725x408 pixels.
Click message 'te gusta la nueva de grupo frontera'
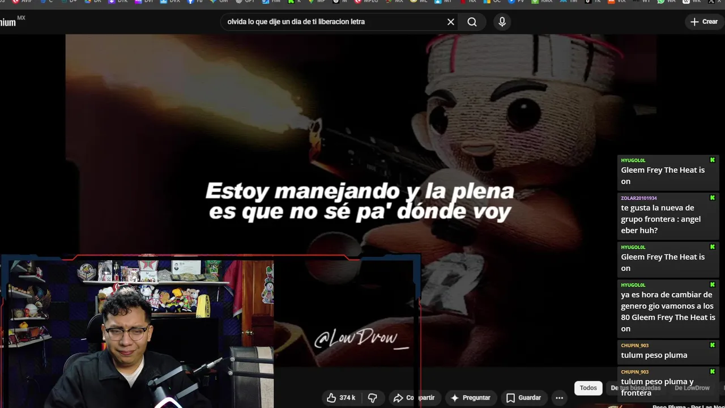(668, 215)
